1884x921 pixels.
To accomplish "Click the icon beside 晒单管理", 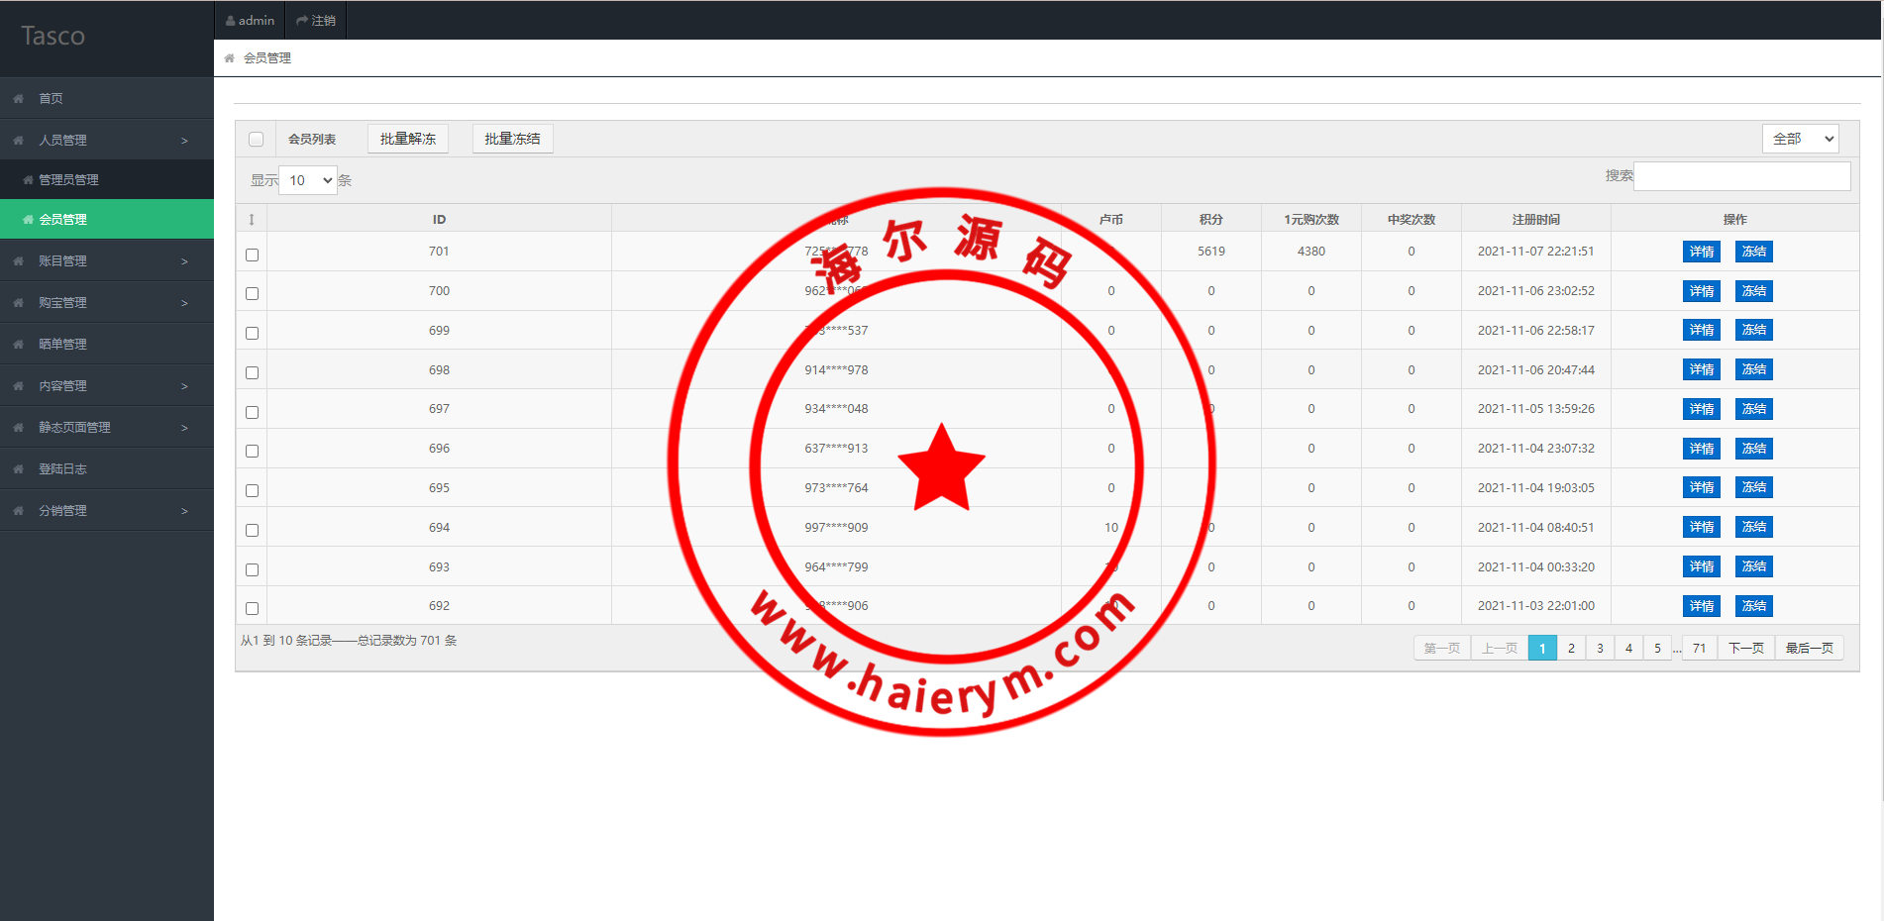I will point(19,345).
